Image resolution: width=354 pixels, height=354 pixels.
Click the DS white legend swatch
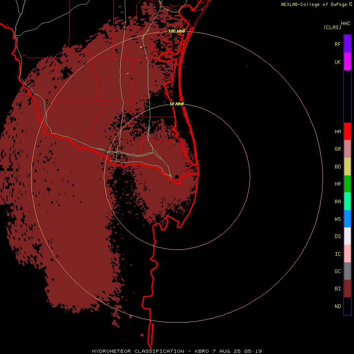pos(347,236)
